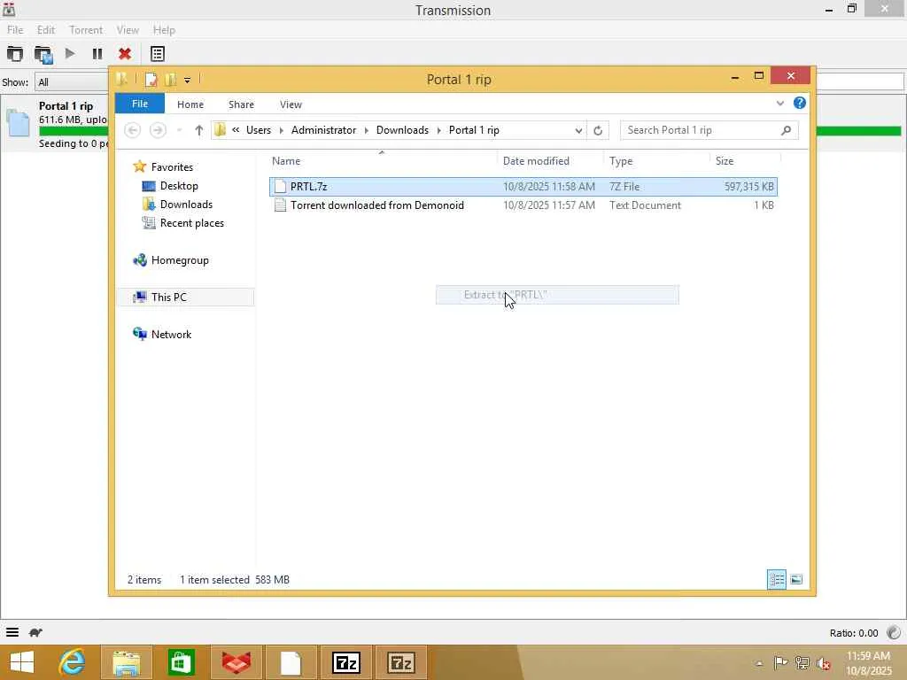907x680 pixels.
Task: Switch to Large icons view in Explorer
Action: (x=796, y=579)
